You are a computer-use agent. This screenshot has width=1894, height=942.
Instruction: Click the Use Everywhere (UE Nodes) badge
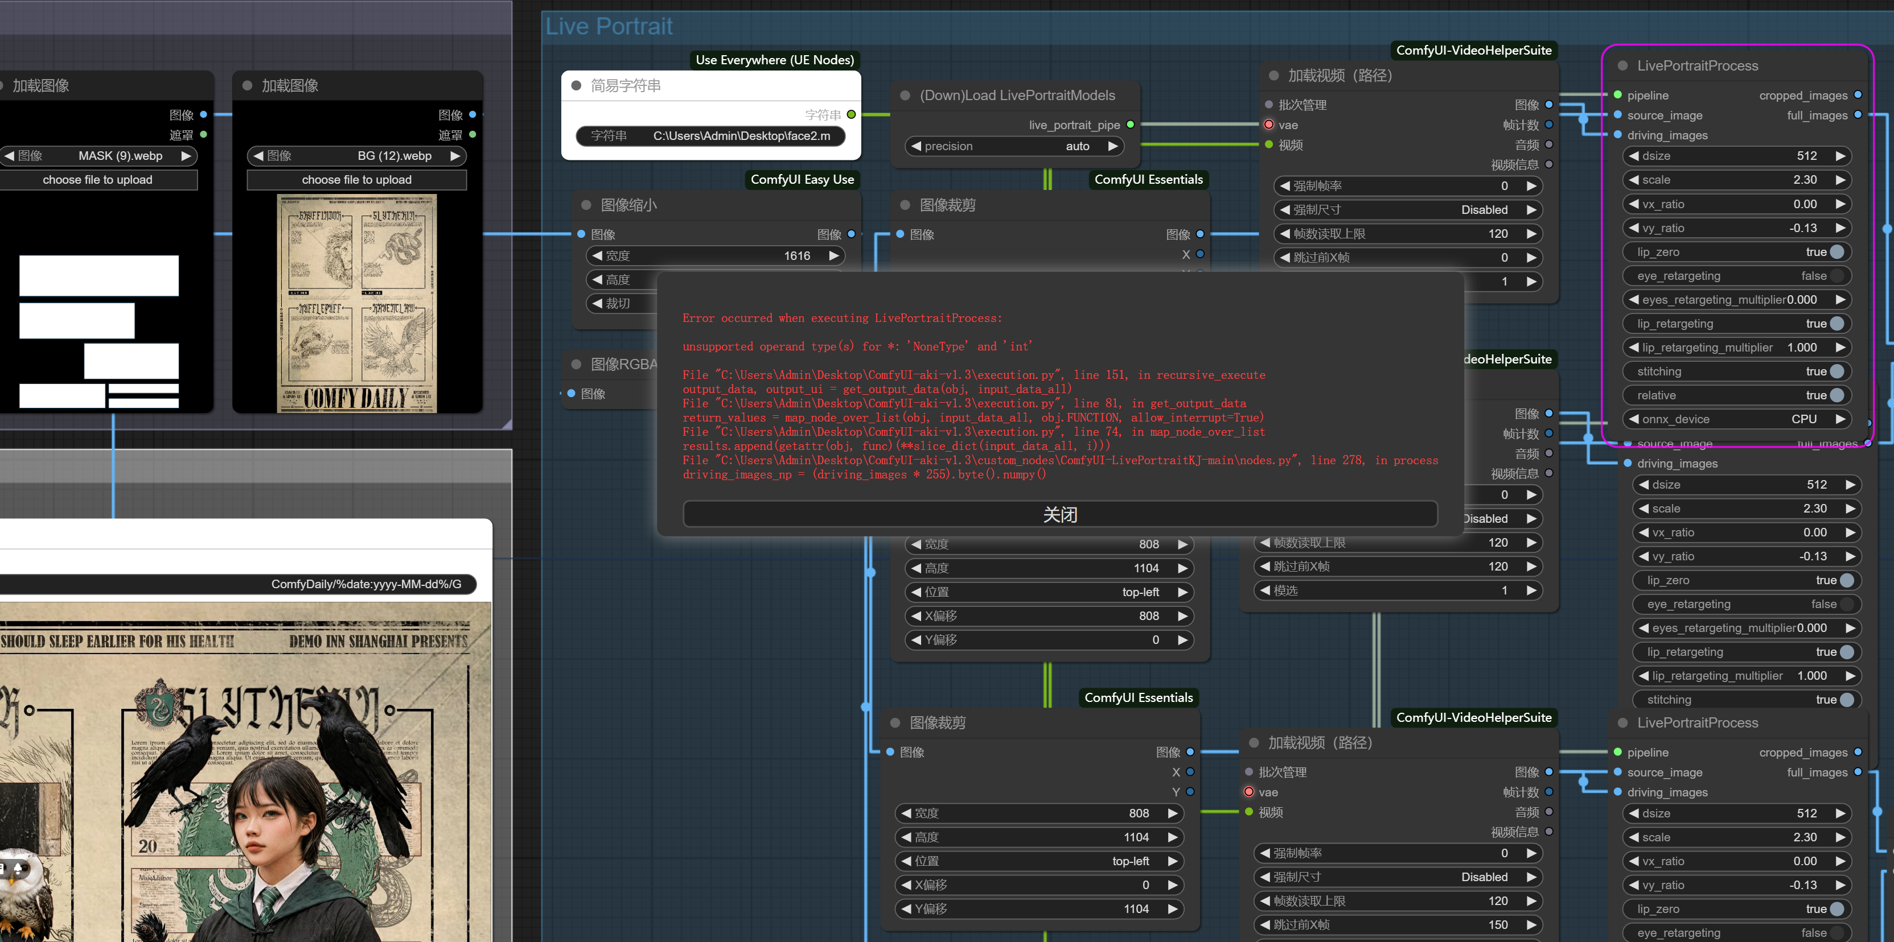tap(775, 60)
